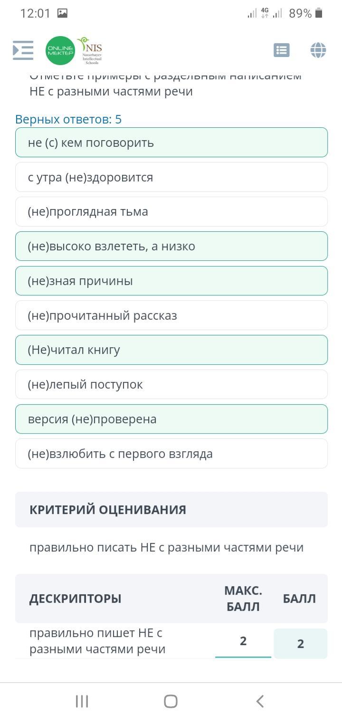Image resolution: width=342 pixels, height=722 pixels.
Task: Select answer '(не)взлюбить с первого взгляда'
Action: click(171, 454)
